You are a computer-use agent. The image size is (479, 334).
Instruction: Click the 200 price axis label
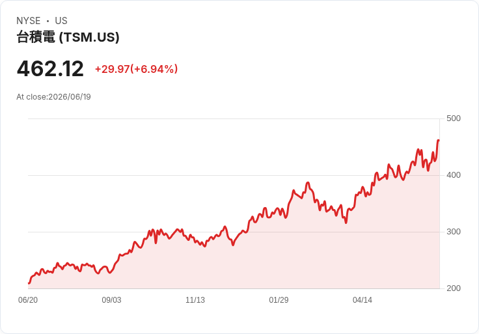point(454,288)
